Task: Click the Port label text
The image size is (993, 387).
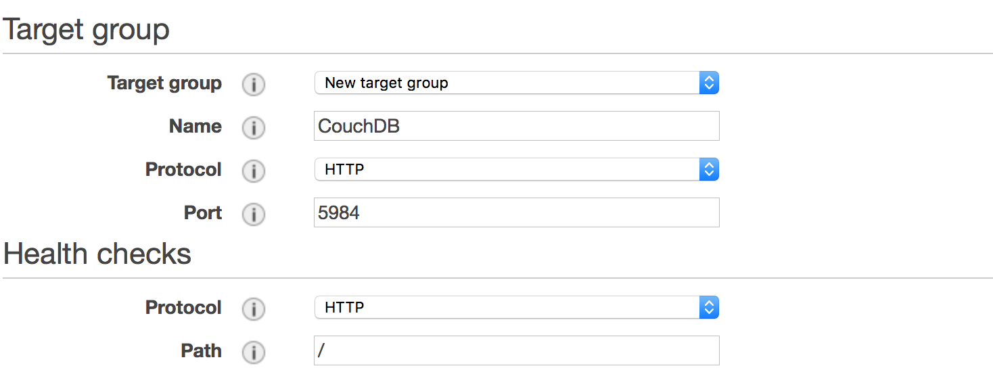Action: pos(203,213)
